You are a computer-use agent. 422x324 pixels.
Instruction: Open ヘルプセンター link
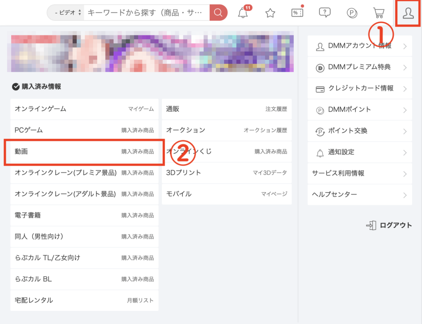pyautogui.click(x=359, y=195)
